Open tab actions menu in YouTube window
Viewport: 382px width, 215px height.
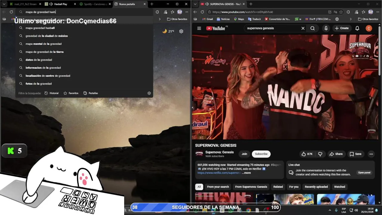[x=195, y=4]
